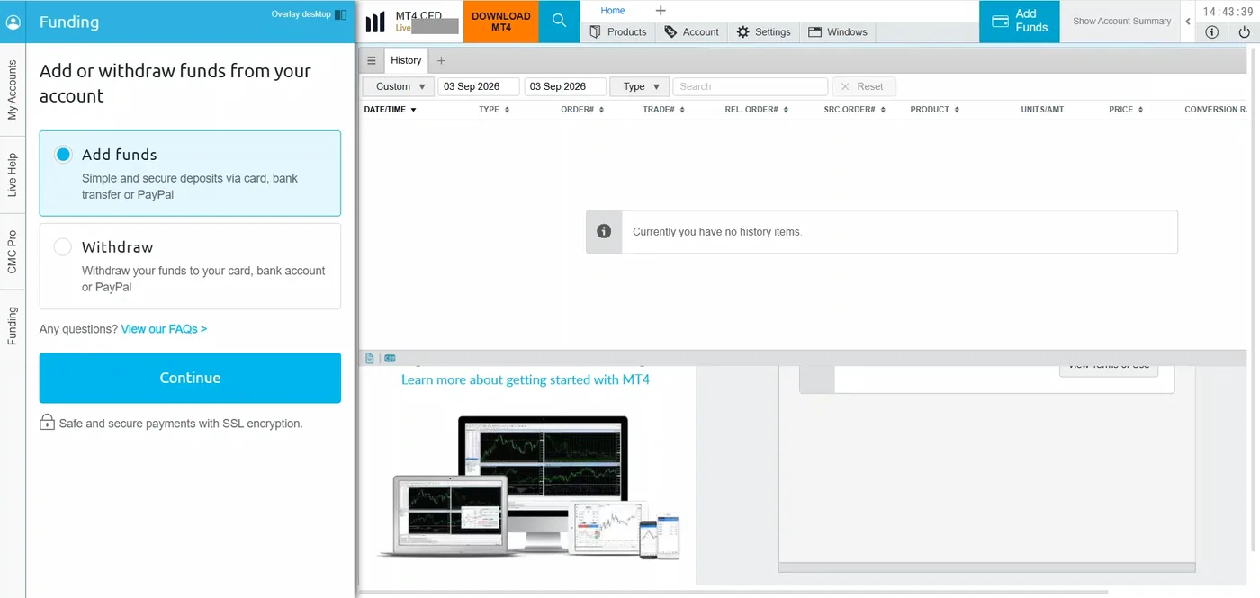Sort by REL. ORDER# column header

point(757,110)
